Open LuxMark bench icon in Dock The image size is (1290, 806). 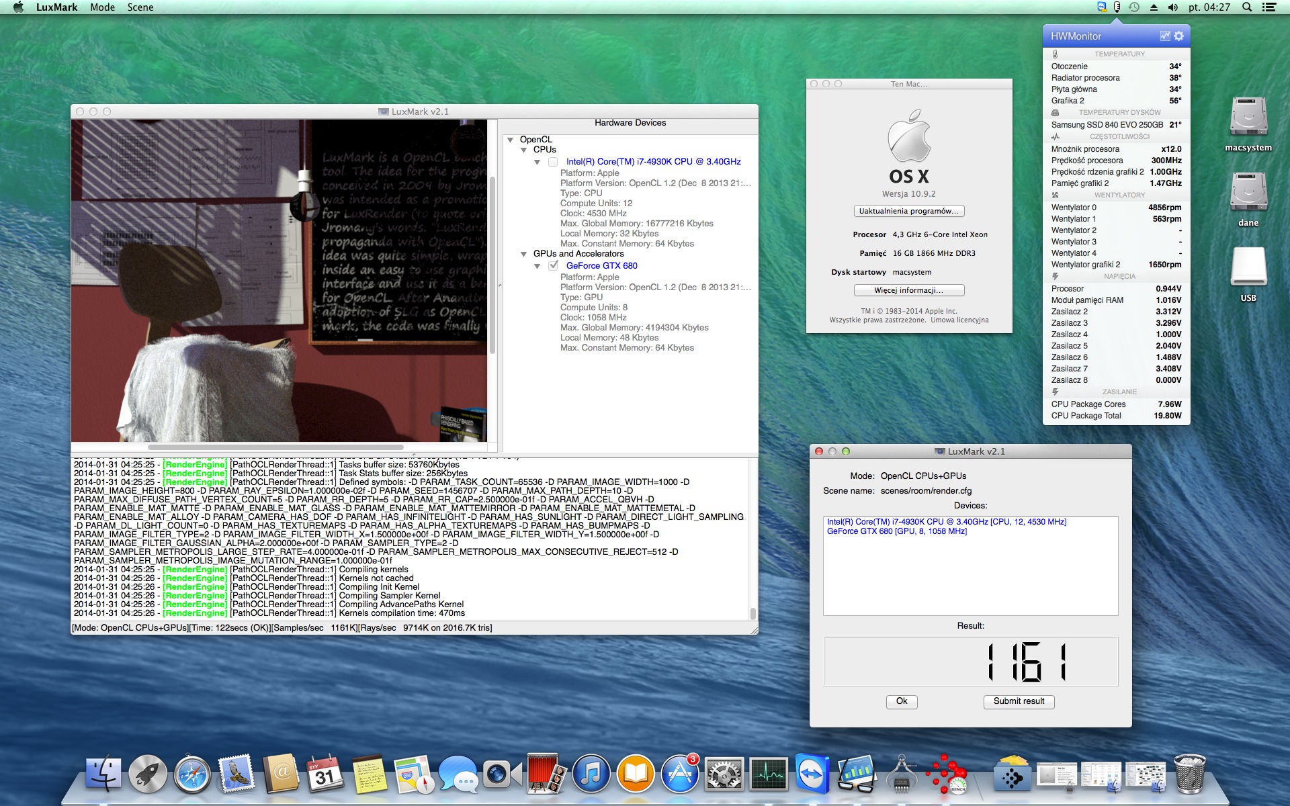point(946,774)
